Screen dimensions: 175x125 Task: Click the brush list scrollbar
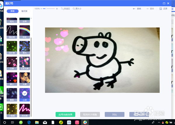click(31, 77)
